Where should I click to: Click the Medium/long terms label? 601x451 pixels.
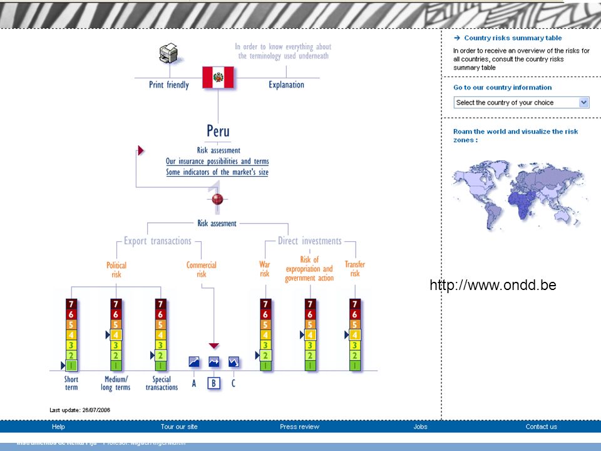116,383
